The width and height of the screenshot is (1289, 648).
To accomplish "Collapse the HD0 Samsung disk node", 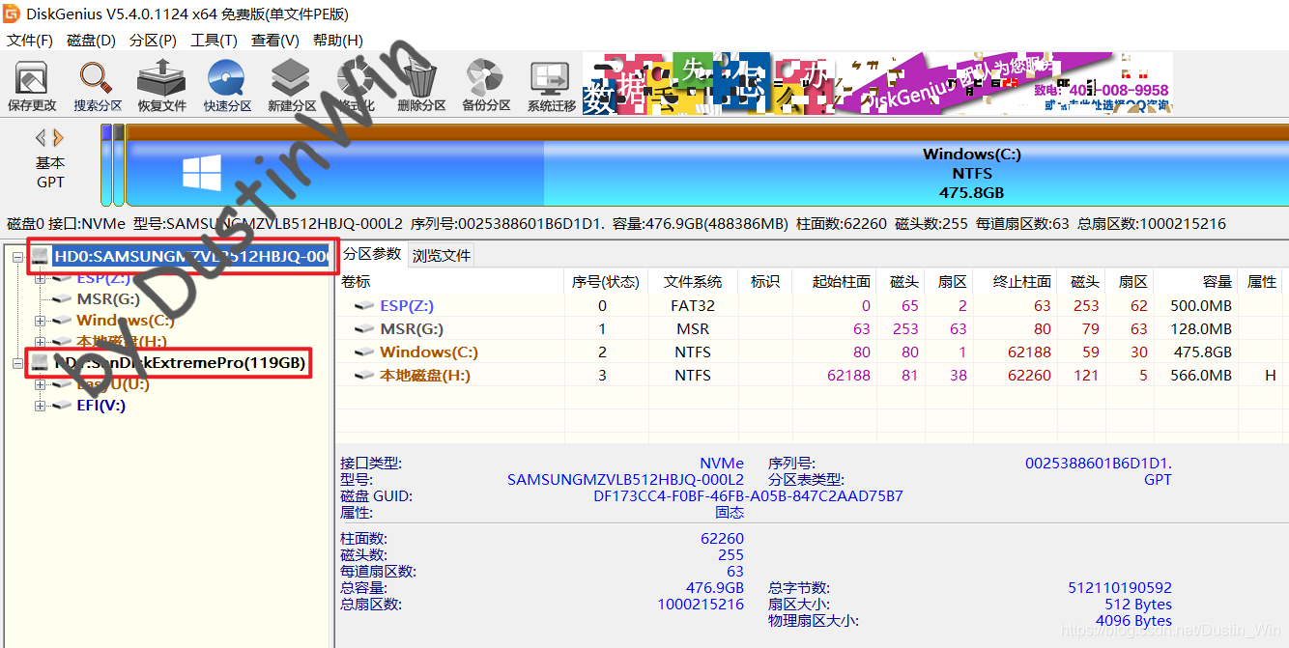I will 19,256.
